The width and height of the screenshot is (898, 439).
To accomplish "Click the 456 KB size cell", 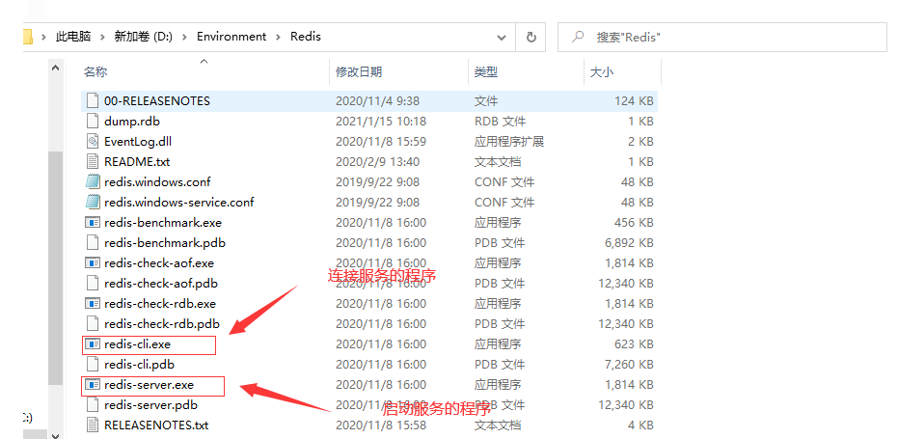I will click(x=634, y=222).
